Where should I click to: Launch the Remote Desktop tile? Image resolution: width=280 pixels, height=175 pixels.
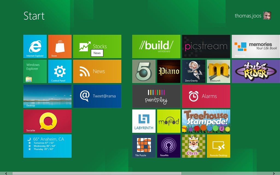tap(218, 146)
